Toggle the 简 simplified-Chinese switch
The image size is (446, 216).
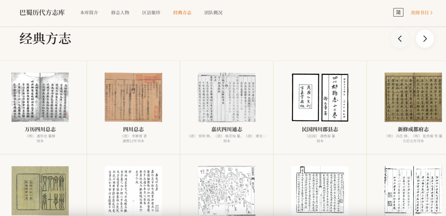point(398,12)
